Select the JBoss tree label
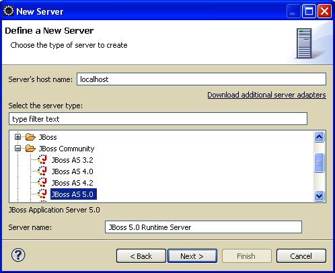Viewport: 335px width, 273px height. 48,137
